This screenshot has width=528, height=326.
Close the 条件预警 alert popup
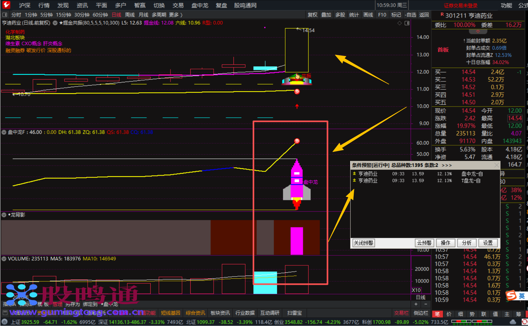[496, 165]
